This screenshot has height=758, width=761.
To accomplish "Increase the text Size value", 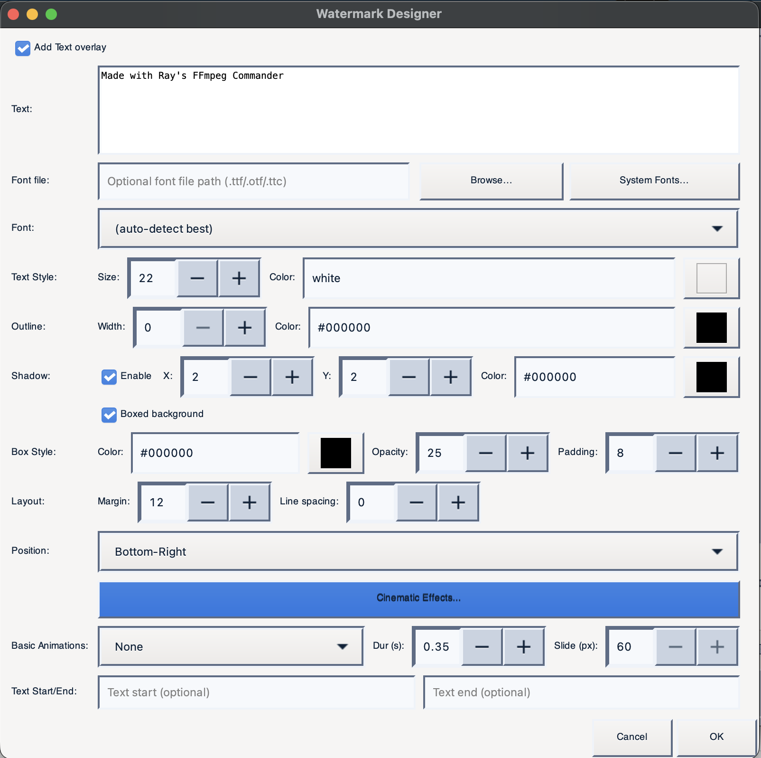I will coord(239,278).
